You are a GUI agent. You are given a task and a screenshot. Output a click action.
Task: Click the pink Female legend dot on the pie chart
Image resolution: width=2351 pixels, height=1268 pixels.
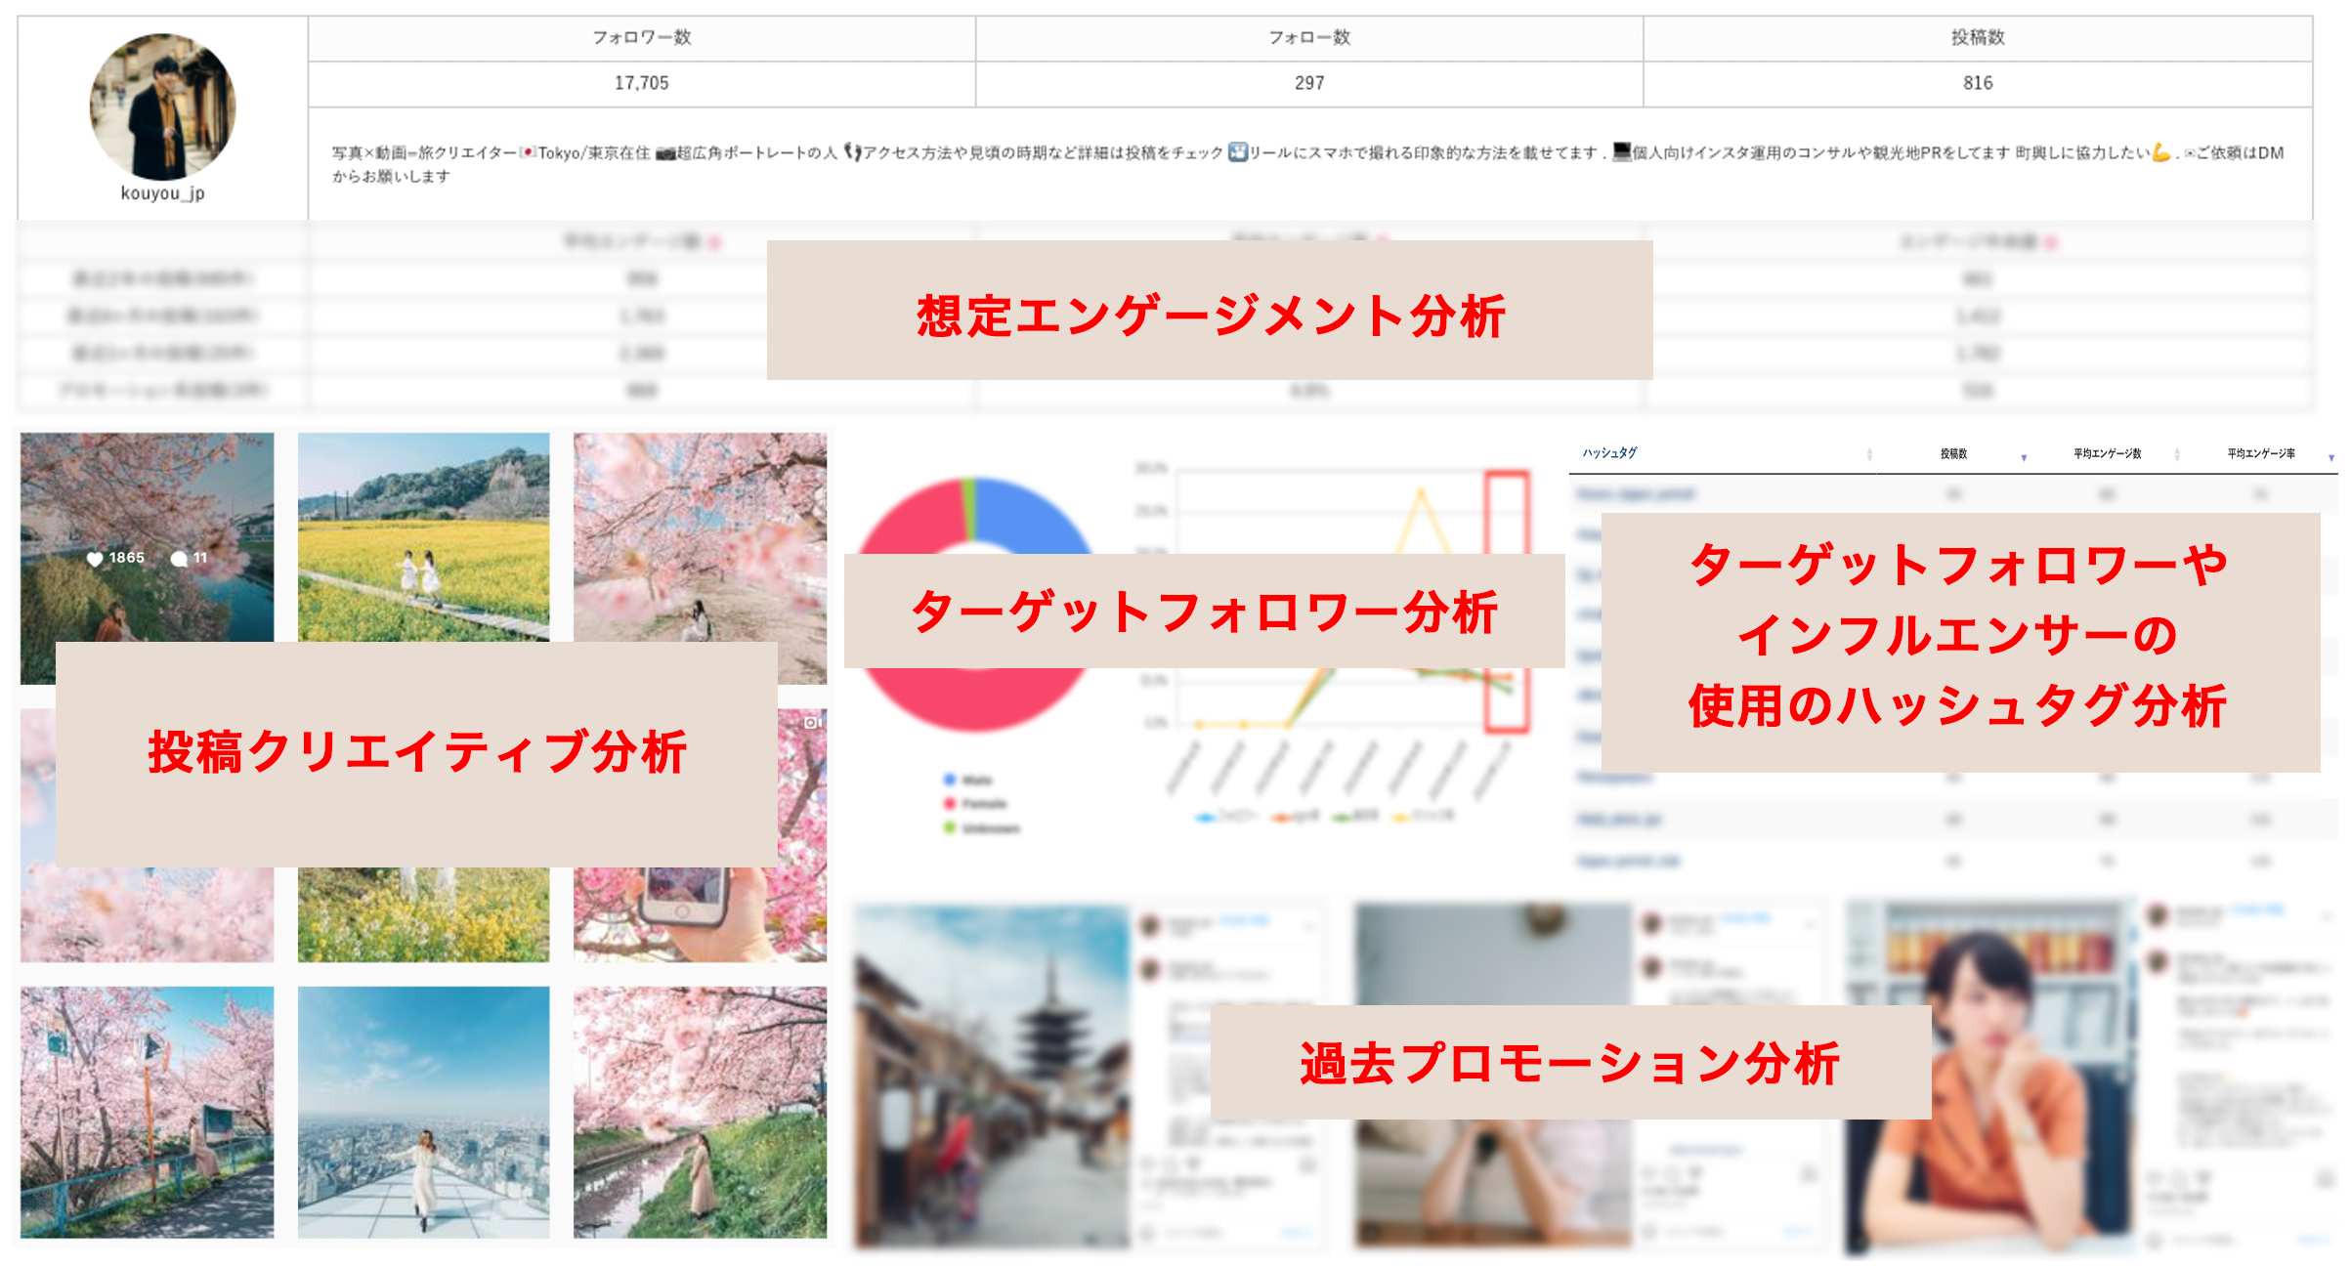pyautogui.click(x=949, y=804)
